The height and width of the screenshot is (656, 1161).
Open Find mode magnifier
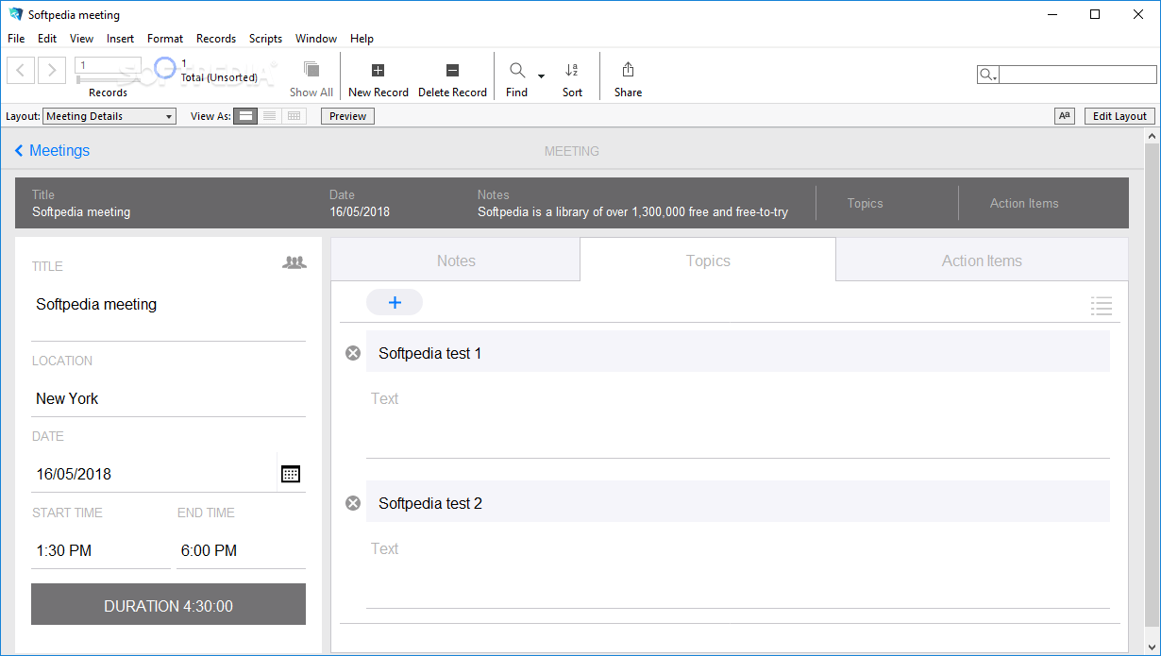pos(517,70)
